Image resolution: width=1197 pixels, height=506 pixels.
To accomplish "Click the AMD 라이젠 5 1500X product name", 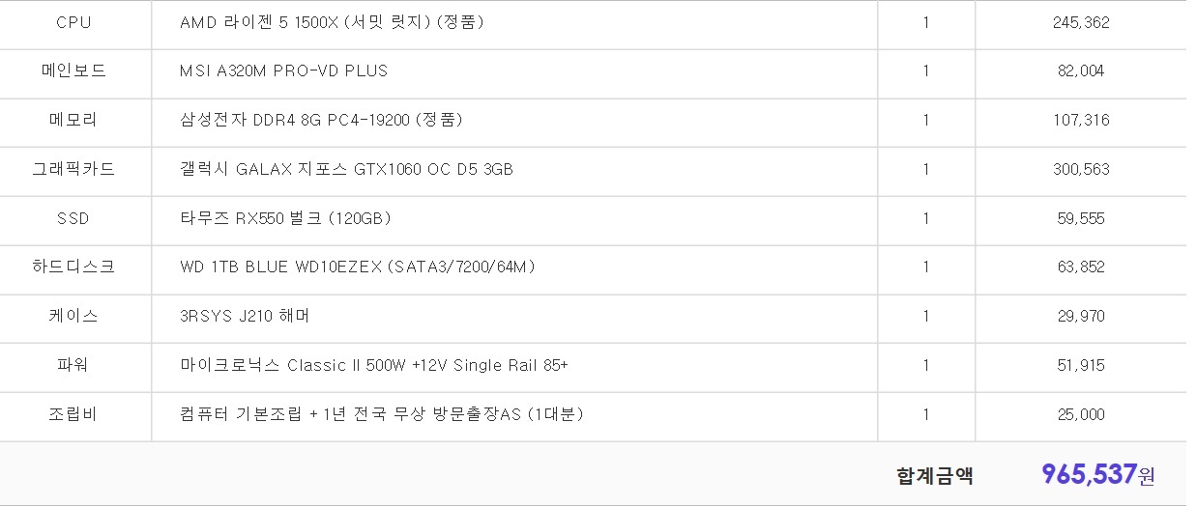I will point(332,22).
